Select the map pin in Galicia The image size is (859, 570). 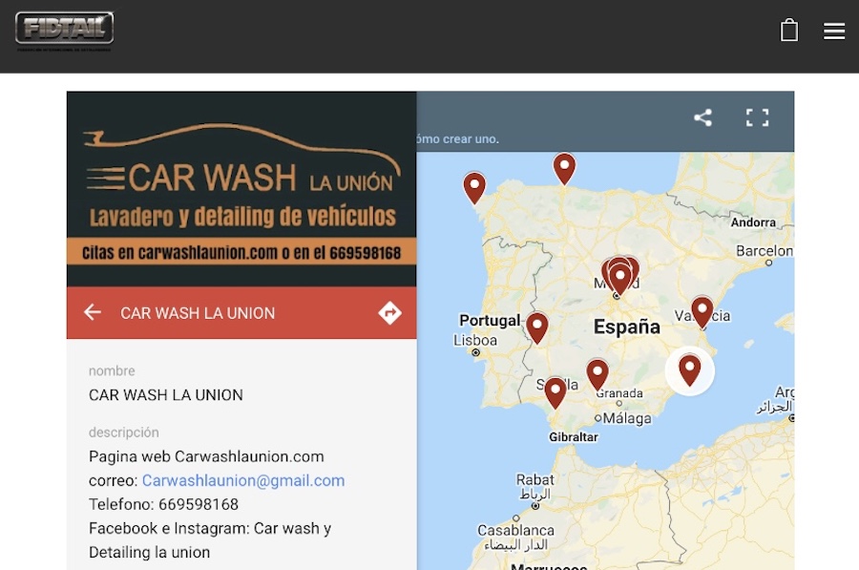[474, 185]
